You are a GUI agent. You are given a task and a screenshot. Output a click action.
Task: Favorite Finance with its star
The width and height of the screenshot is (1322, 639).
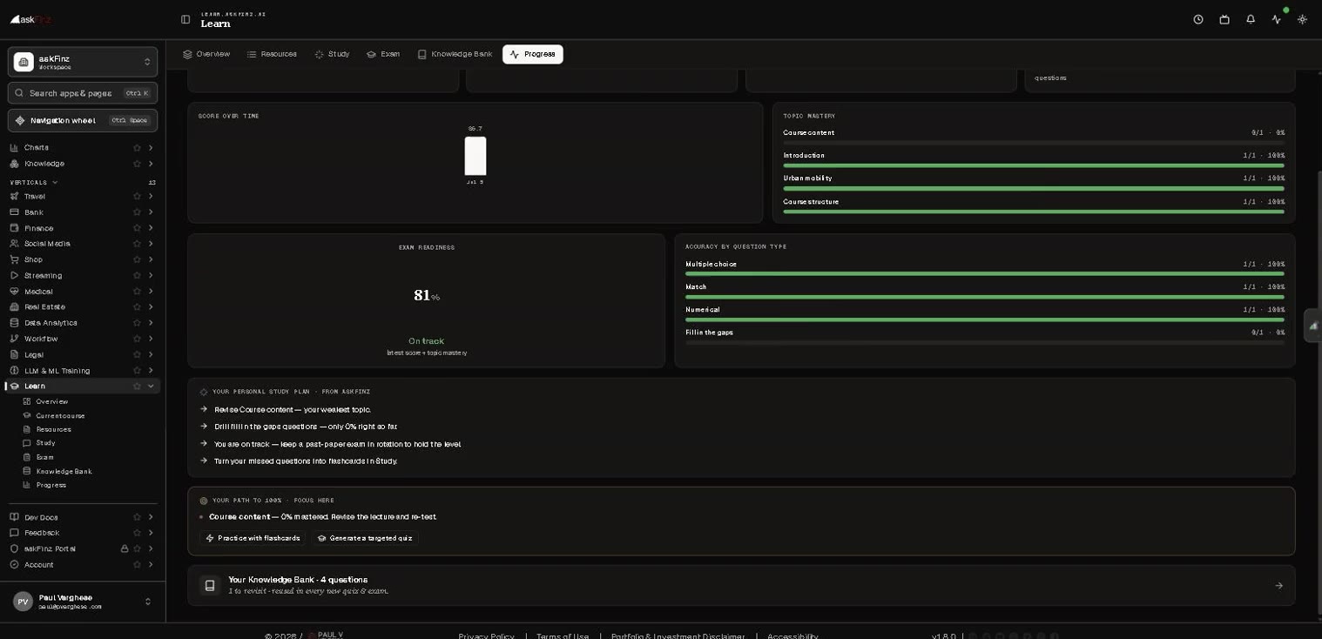pos(137,228)
